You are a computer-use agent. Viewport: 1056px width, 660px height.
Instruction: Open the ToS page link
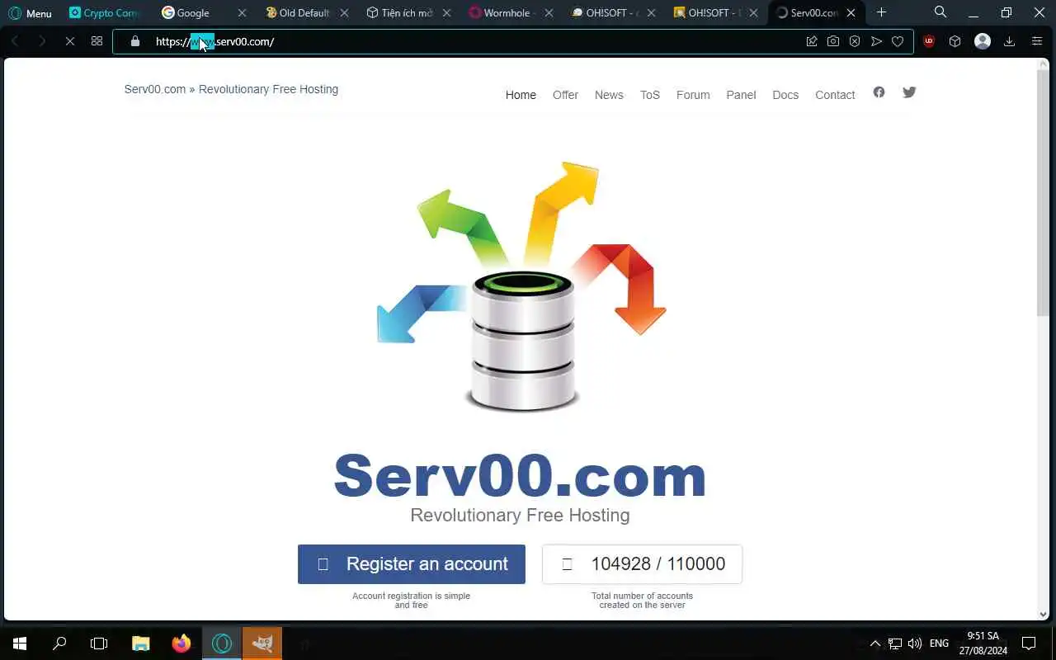[650, 95]
